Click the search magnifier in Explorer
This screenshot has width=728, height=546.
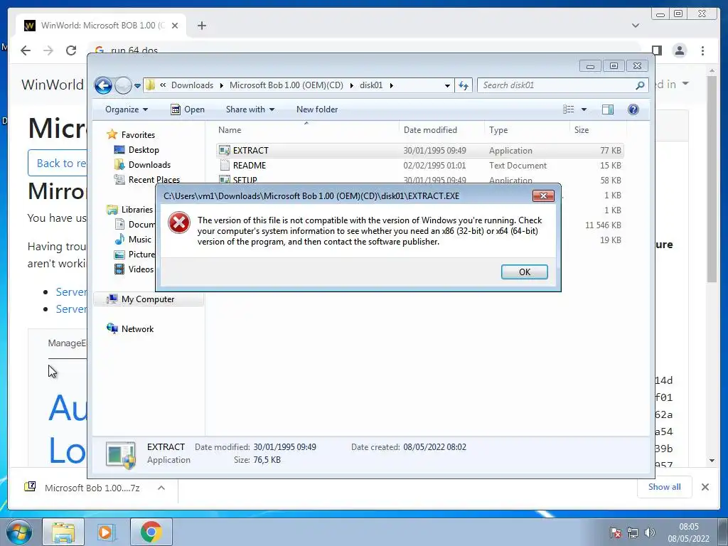coord(641,85)
